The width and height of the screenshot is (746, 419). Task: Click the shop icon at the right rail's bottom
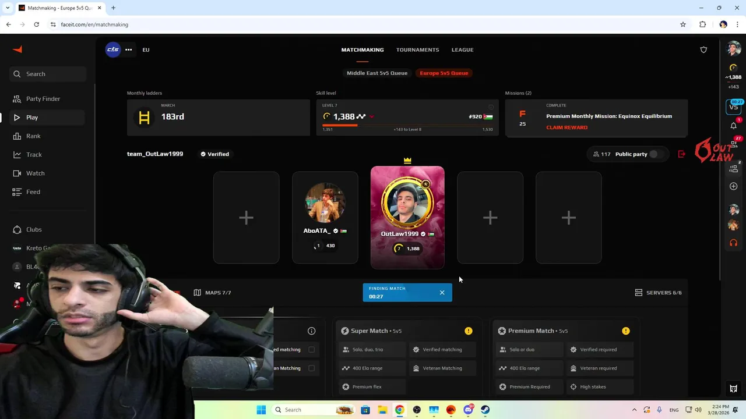point(734,389)
